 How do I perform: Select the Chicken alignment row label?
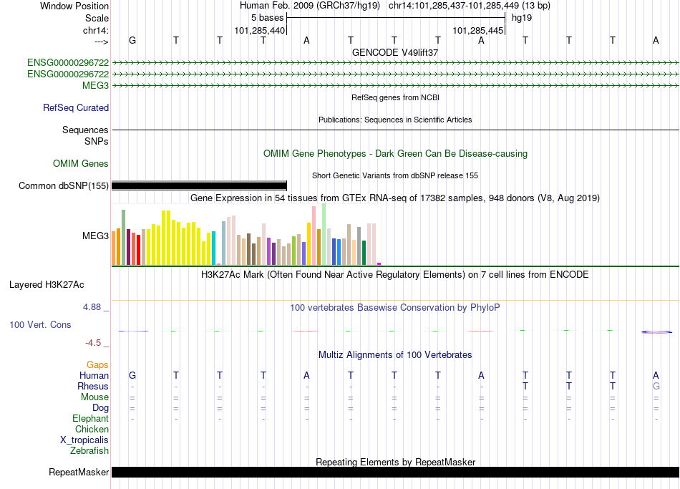(x=92, y=429)
